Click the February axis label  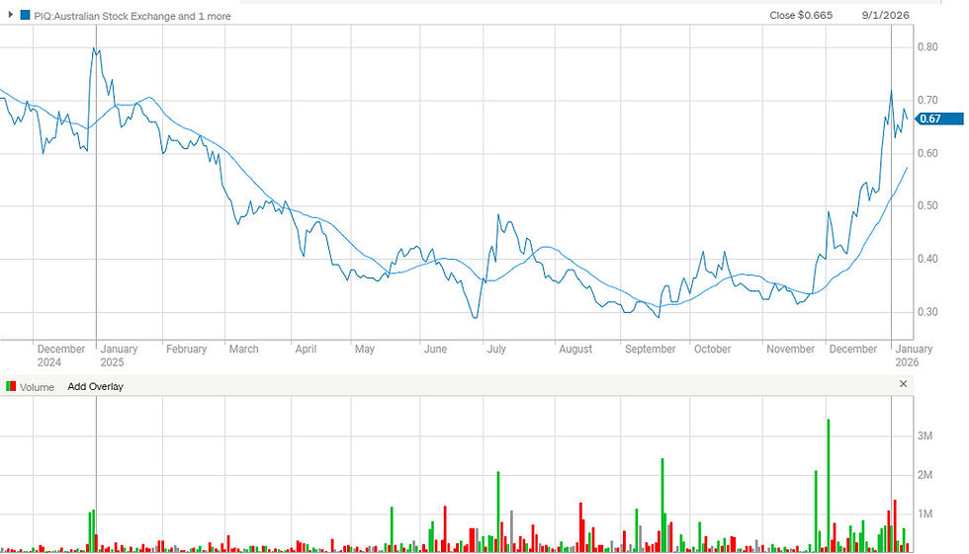pyautogui.click(x=186, y=350)
